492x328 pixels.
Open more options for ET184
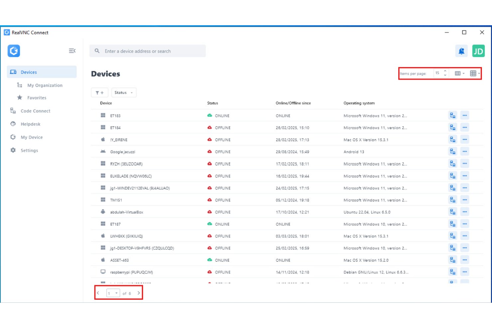465,127
